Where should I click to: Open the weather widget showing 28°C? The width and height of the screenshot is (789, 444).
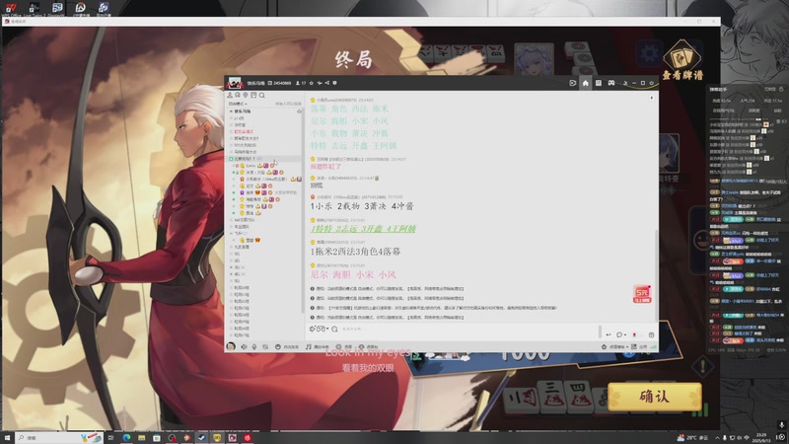point(693,437)
